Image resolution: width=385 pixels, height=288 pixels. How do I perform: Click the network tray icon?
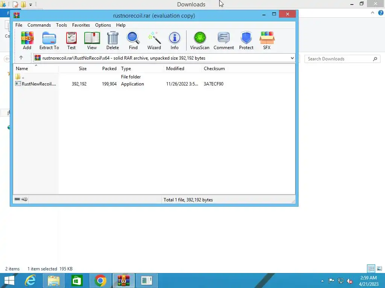click(x=341, y=280)
